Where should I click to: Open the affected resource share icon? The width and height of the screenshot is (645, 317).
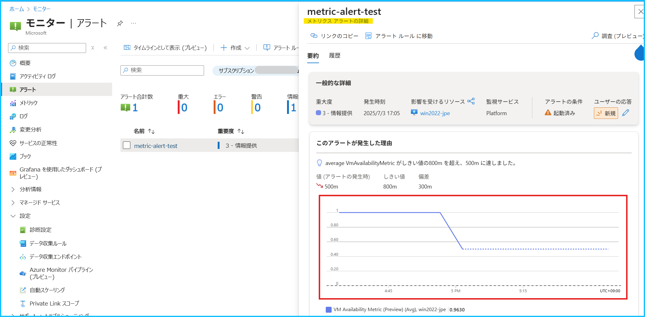(x=471, y=101)
